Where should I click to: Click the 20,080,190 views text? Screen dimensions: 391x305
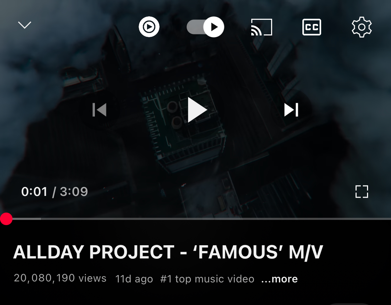tap(60, 278)
